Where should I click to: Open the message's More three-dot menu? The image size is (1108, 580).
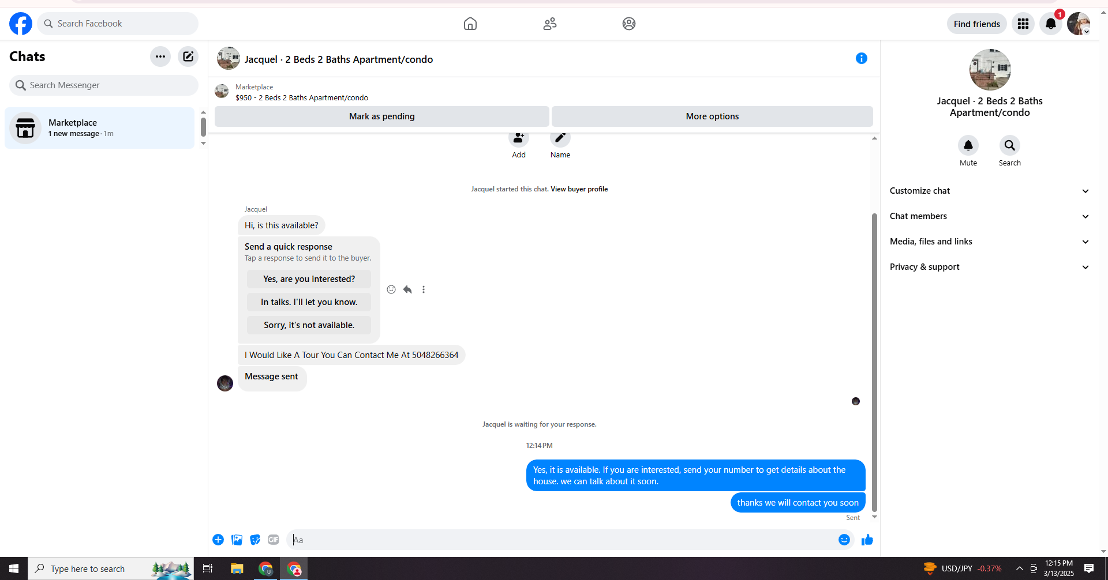(x=424, y=289)
